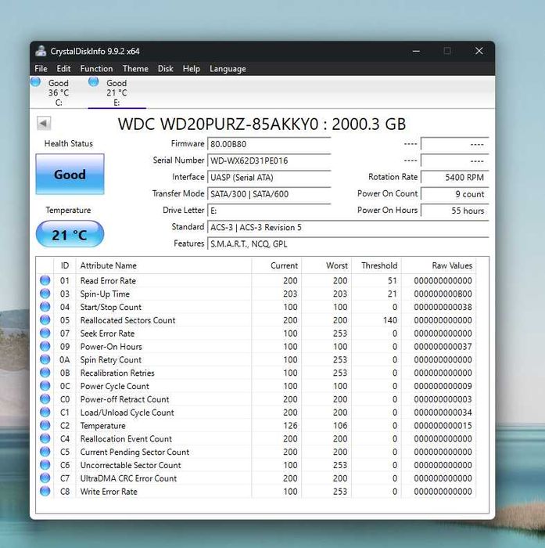Click the C: drive status orb
545x548 pixels.
click(36, 81)
